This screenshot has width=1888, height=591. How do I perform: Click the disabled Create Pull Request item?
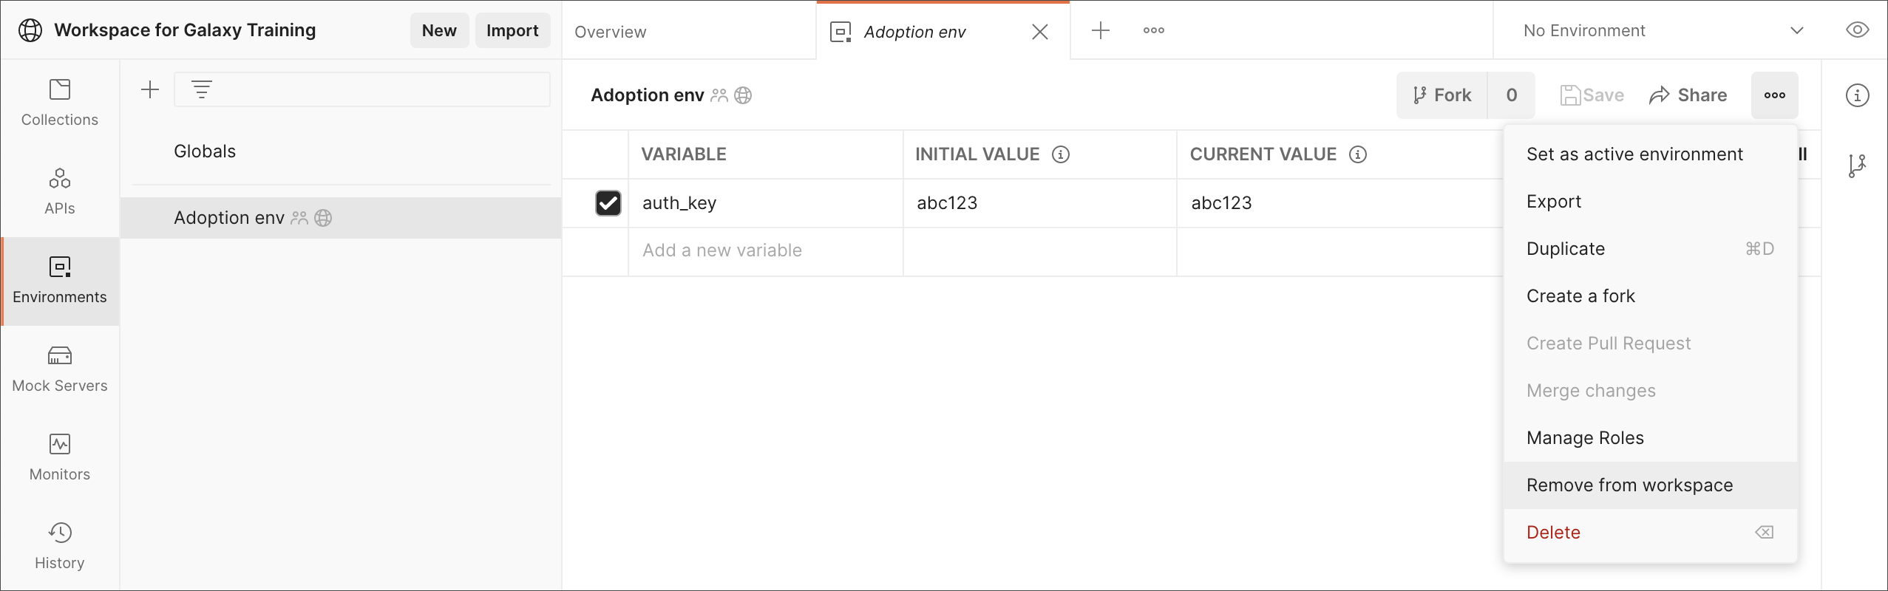pos(1651,344)
